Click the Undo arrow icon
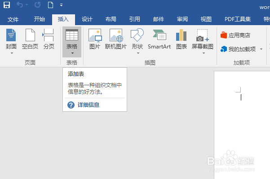 coord(20,5)
